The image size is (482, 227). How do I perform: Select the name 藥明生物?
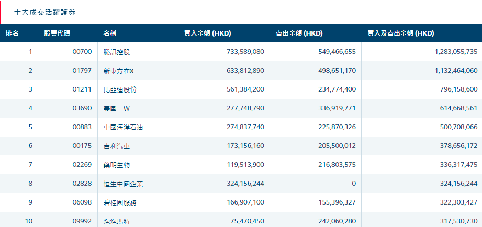(x=117, y=165)
